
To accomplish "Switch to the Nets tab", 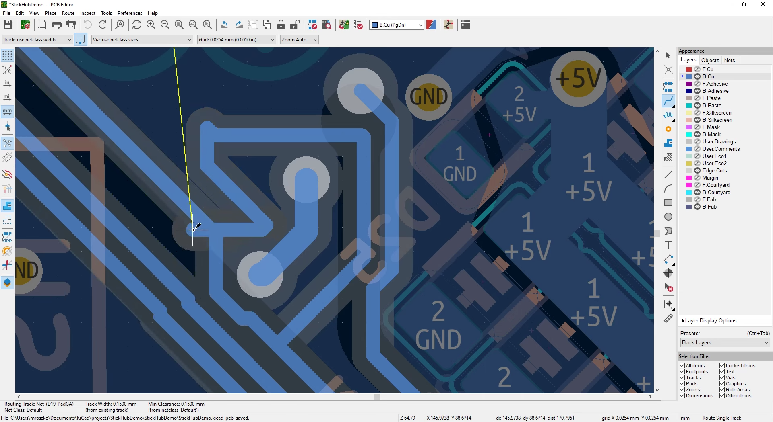I will [x=729, y=60].
